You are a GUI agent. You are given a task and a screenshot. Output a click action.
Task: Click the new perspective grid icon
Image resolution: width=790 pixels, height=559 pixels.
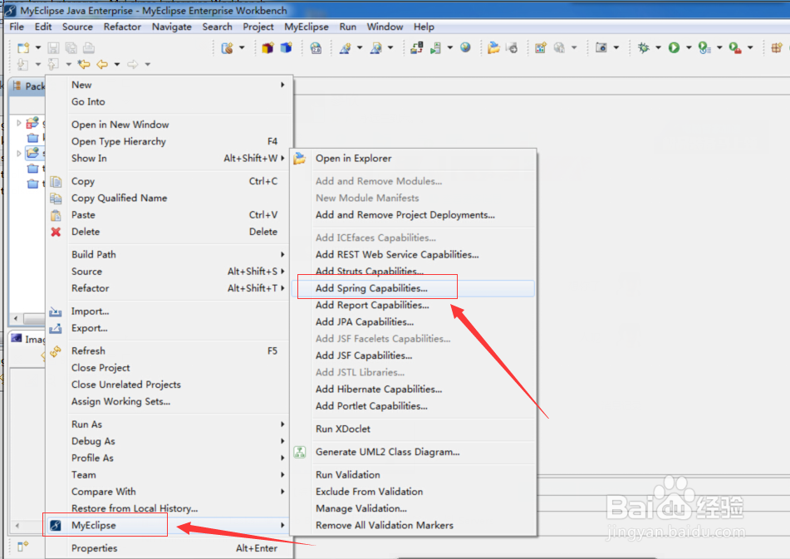coord(777,48)
